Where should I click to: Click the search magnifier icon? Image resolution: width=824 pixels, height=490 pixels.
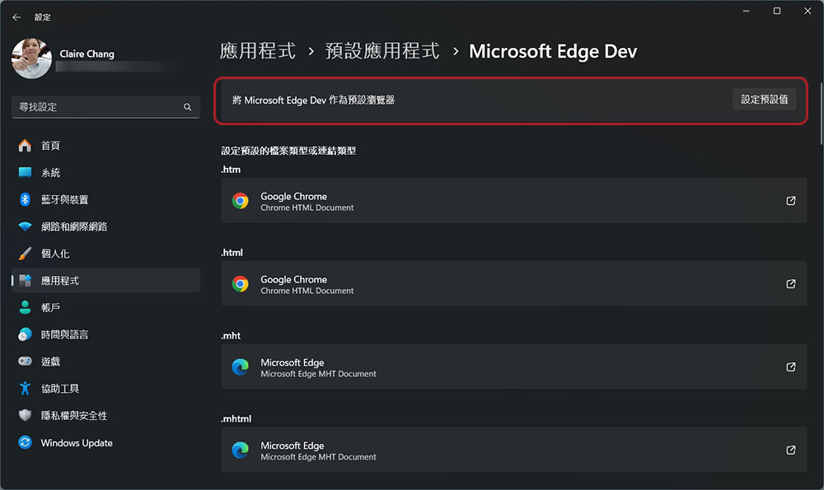(187, 107)
